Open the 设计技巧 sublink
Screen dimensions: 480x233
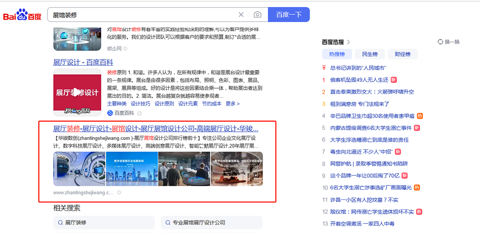[x=140, y=104]
